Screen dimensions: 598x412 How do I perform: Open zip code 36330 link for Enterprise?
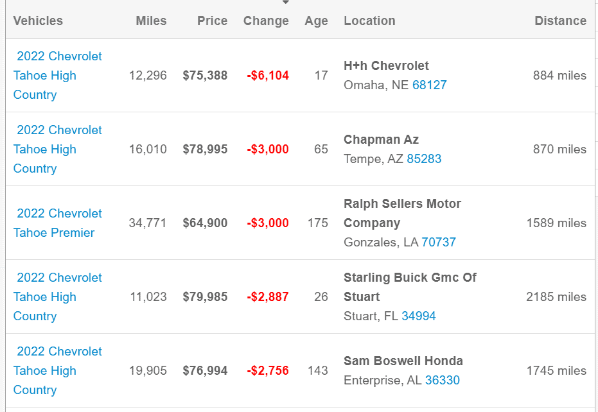click(443, 381)
